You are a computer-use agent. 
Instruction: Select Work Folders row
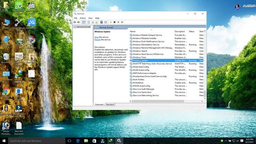(x=166, y=80)
